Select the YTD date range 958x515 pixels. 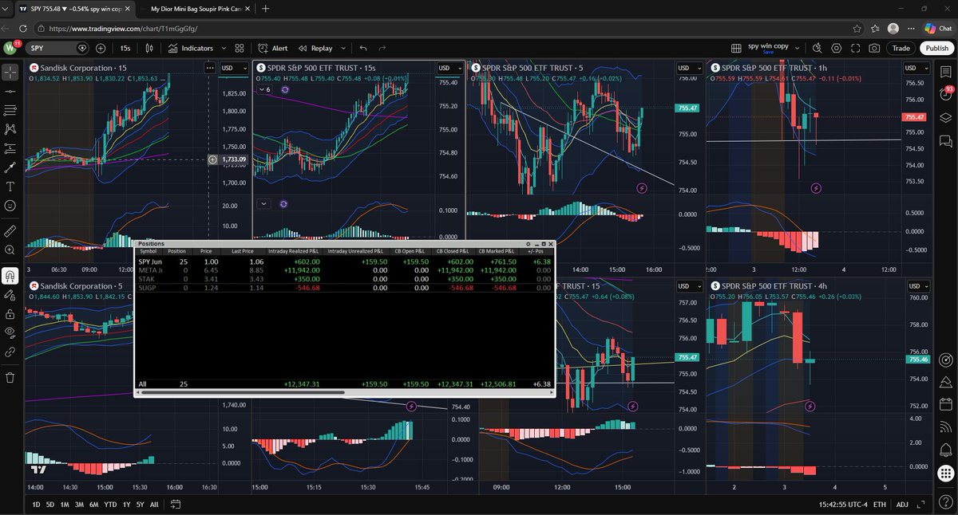[x=111, y=505]
